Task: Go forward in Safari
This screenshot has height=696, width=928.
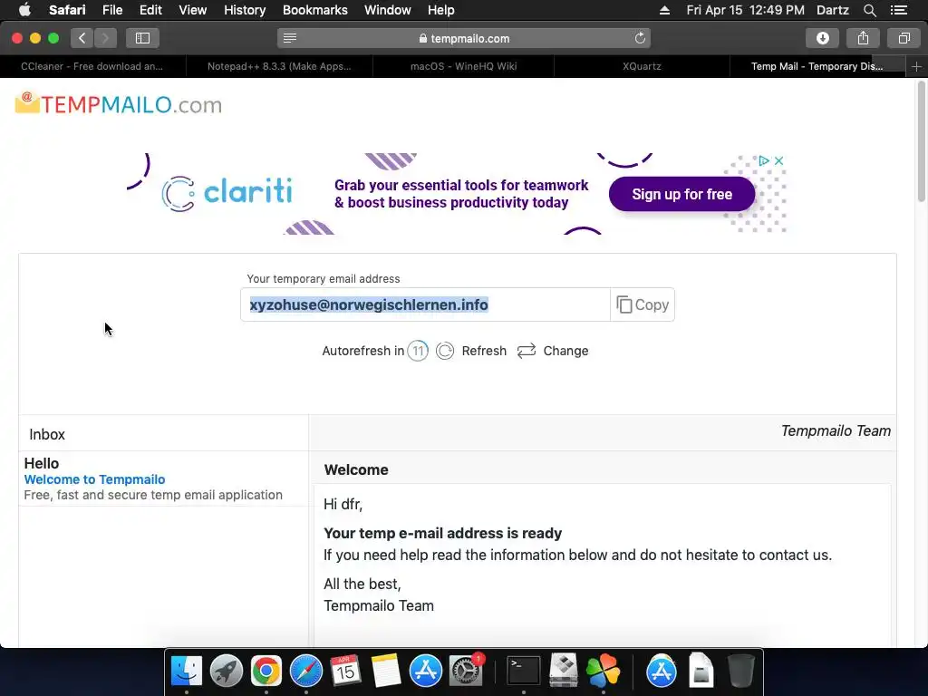Action: [105, 38]
